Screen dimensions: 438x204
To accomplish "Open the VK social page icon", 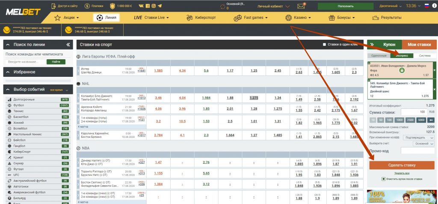I will (x=142, y=6).
